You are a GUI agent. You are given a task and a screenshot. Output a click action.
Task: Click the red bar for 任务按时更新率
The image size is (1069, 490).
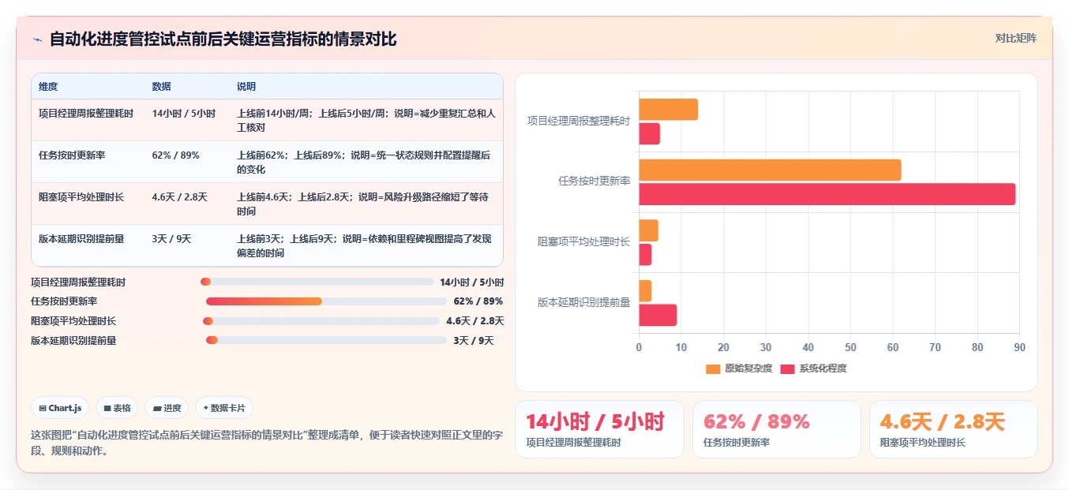pyautogui.click(x=827, y=194)
